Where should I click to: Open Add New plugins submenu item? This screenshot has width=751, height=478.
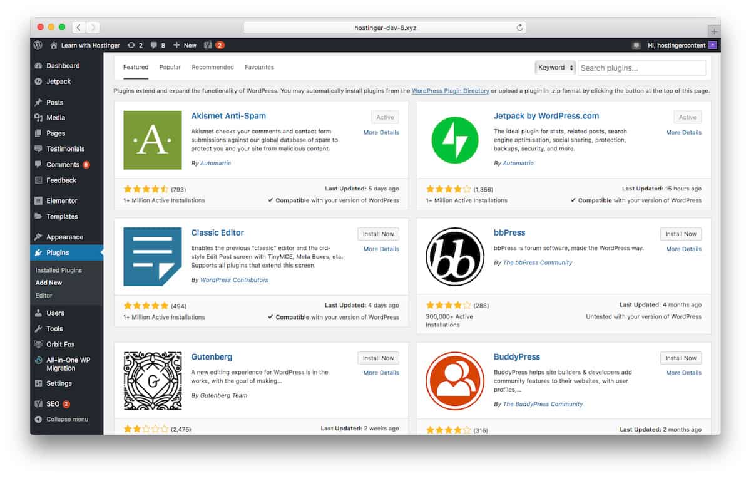pyautogui.click(x=49, y=283)
